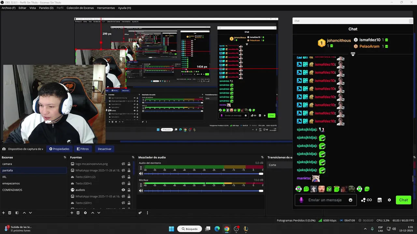Move the selected scene down
This screenshot has width=417, height=234.
[x=30, y=213]
